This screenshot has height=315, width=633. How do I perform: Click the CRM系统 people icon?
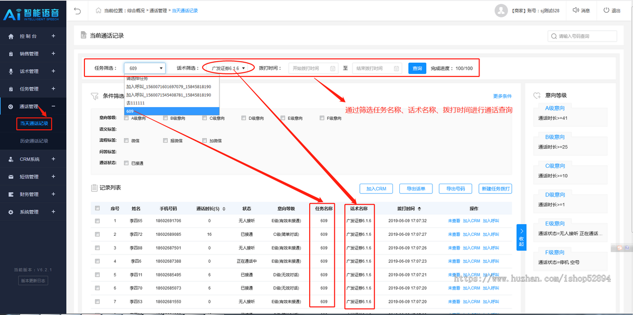click(12, 159)
